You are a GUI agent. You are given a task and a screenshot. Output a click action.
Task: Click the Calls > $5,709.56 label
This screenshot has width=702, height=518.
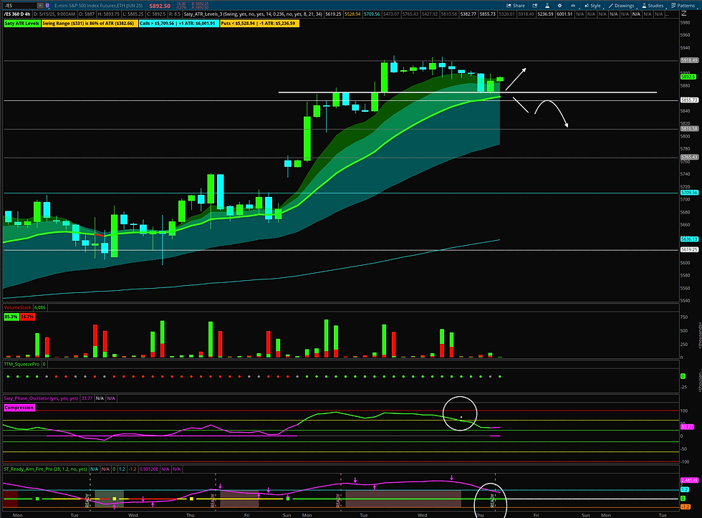pyautogui.click(x=178, y=23)
